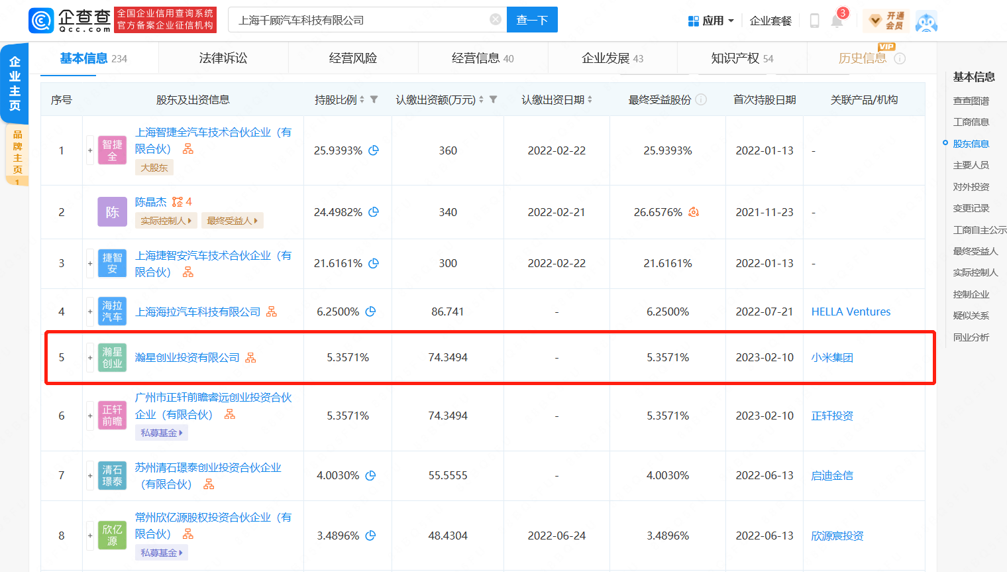Expand row 1 上海智捷全 shareholder details
The height and width of the screenshot is (572, 1007).
pos(90,150)
